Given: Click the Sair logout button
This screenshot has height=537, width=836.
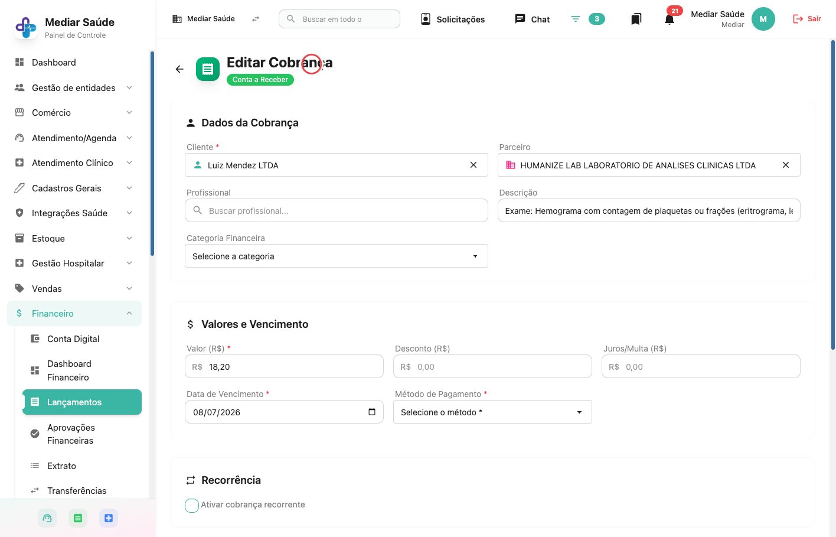Looking at the screenshot, I should coord(806,19).
